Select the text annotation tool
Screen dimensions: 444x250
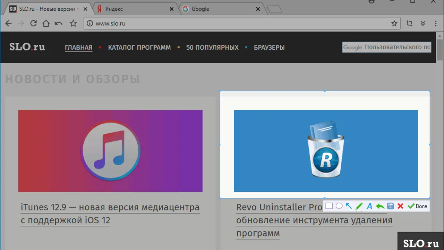coord(369,206)
